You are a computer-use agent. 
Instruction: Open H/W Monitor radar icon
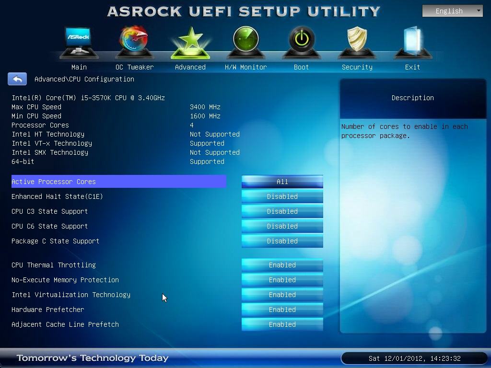pos(246,42)
